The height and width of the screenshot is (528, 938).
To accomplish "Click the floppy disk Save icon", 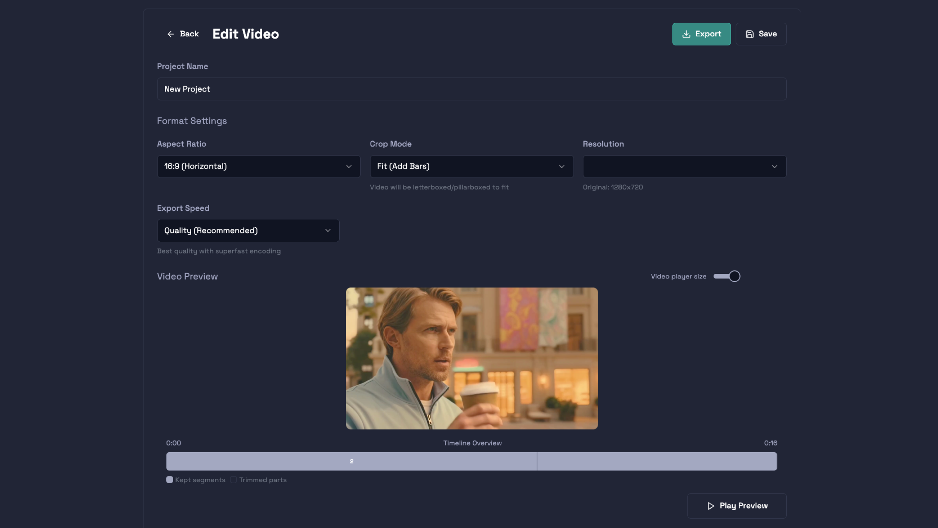I will (749, 34).
